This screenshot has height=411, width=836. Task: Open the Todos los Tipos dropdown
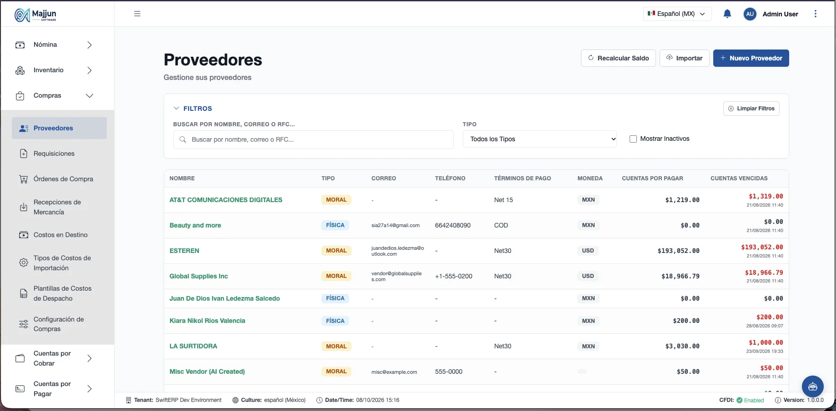(x=540, y=139)
